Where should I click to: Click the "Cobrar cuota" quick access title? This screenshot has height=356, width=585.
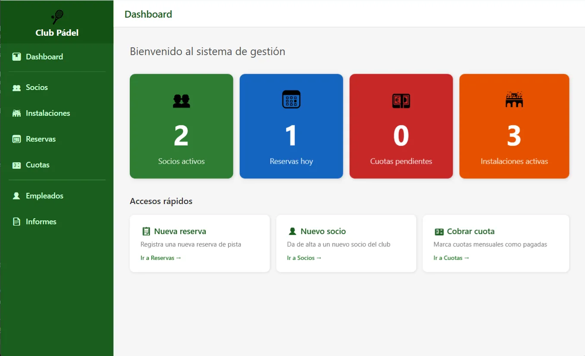(x=471, y=232)
